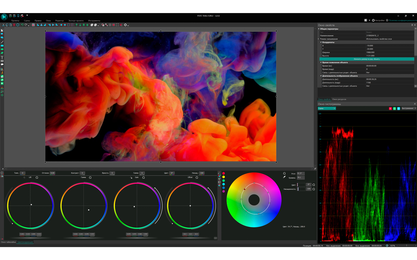417x260 pixels.
Task: Select the subtitle tool icon
Action: [x=2, y=61]
